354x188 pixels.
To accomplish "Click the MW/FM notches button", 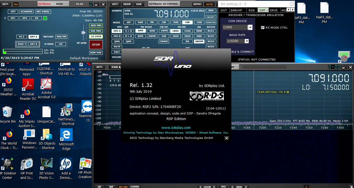I will point(62,37).
